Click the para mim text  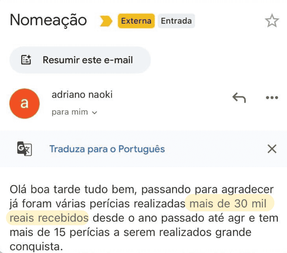coord(70,112)
